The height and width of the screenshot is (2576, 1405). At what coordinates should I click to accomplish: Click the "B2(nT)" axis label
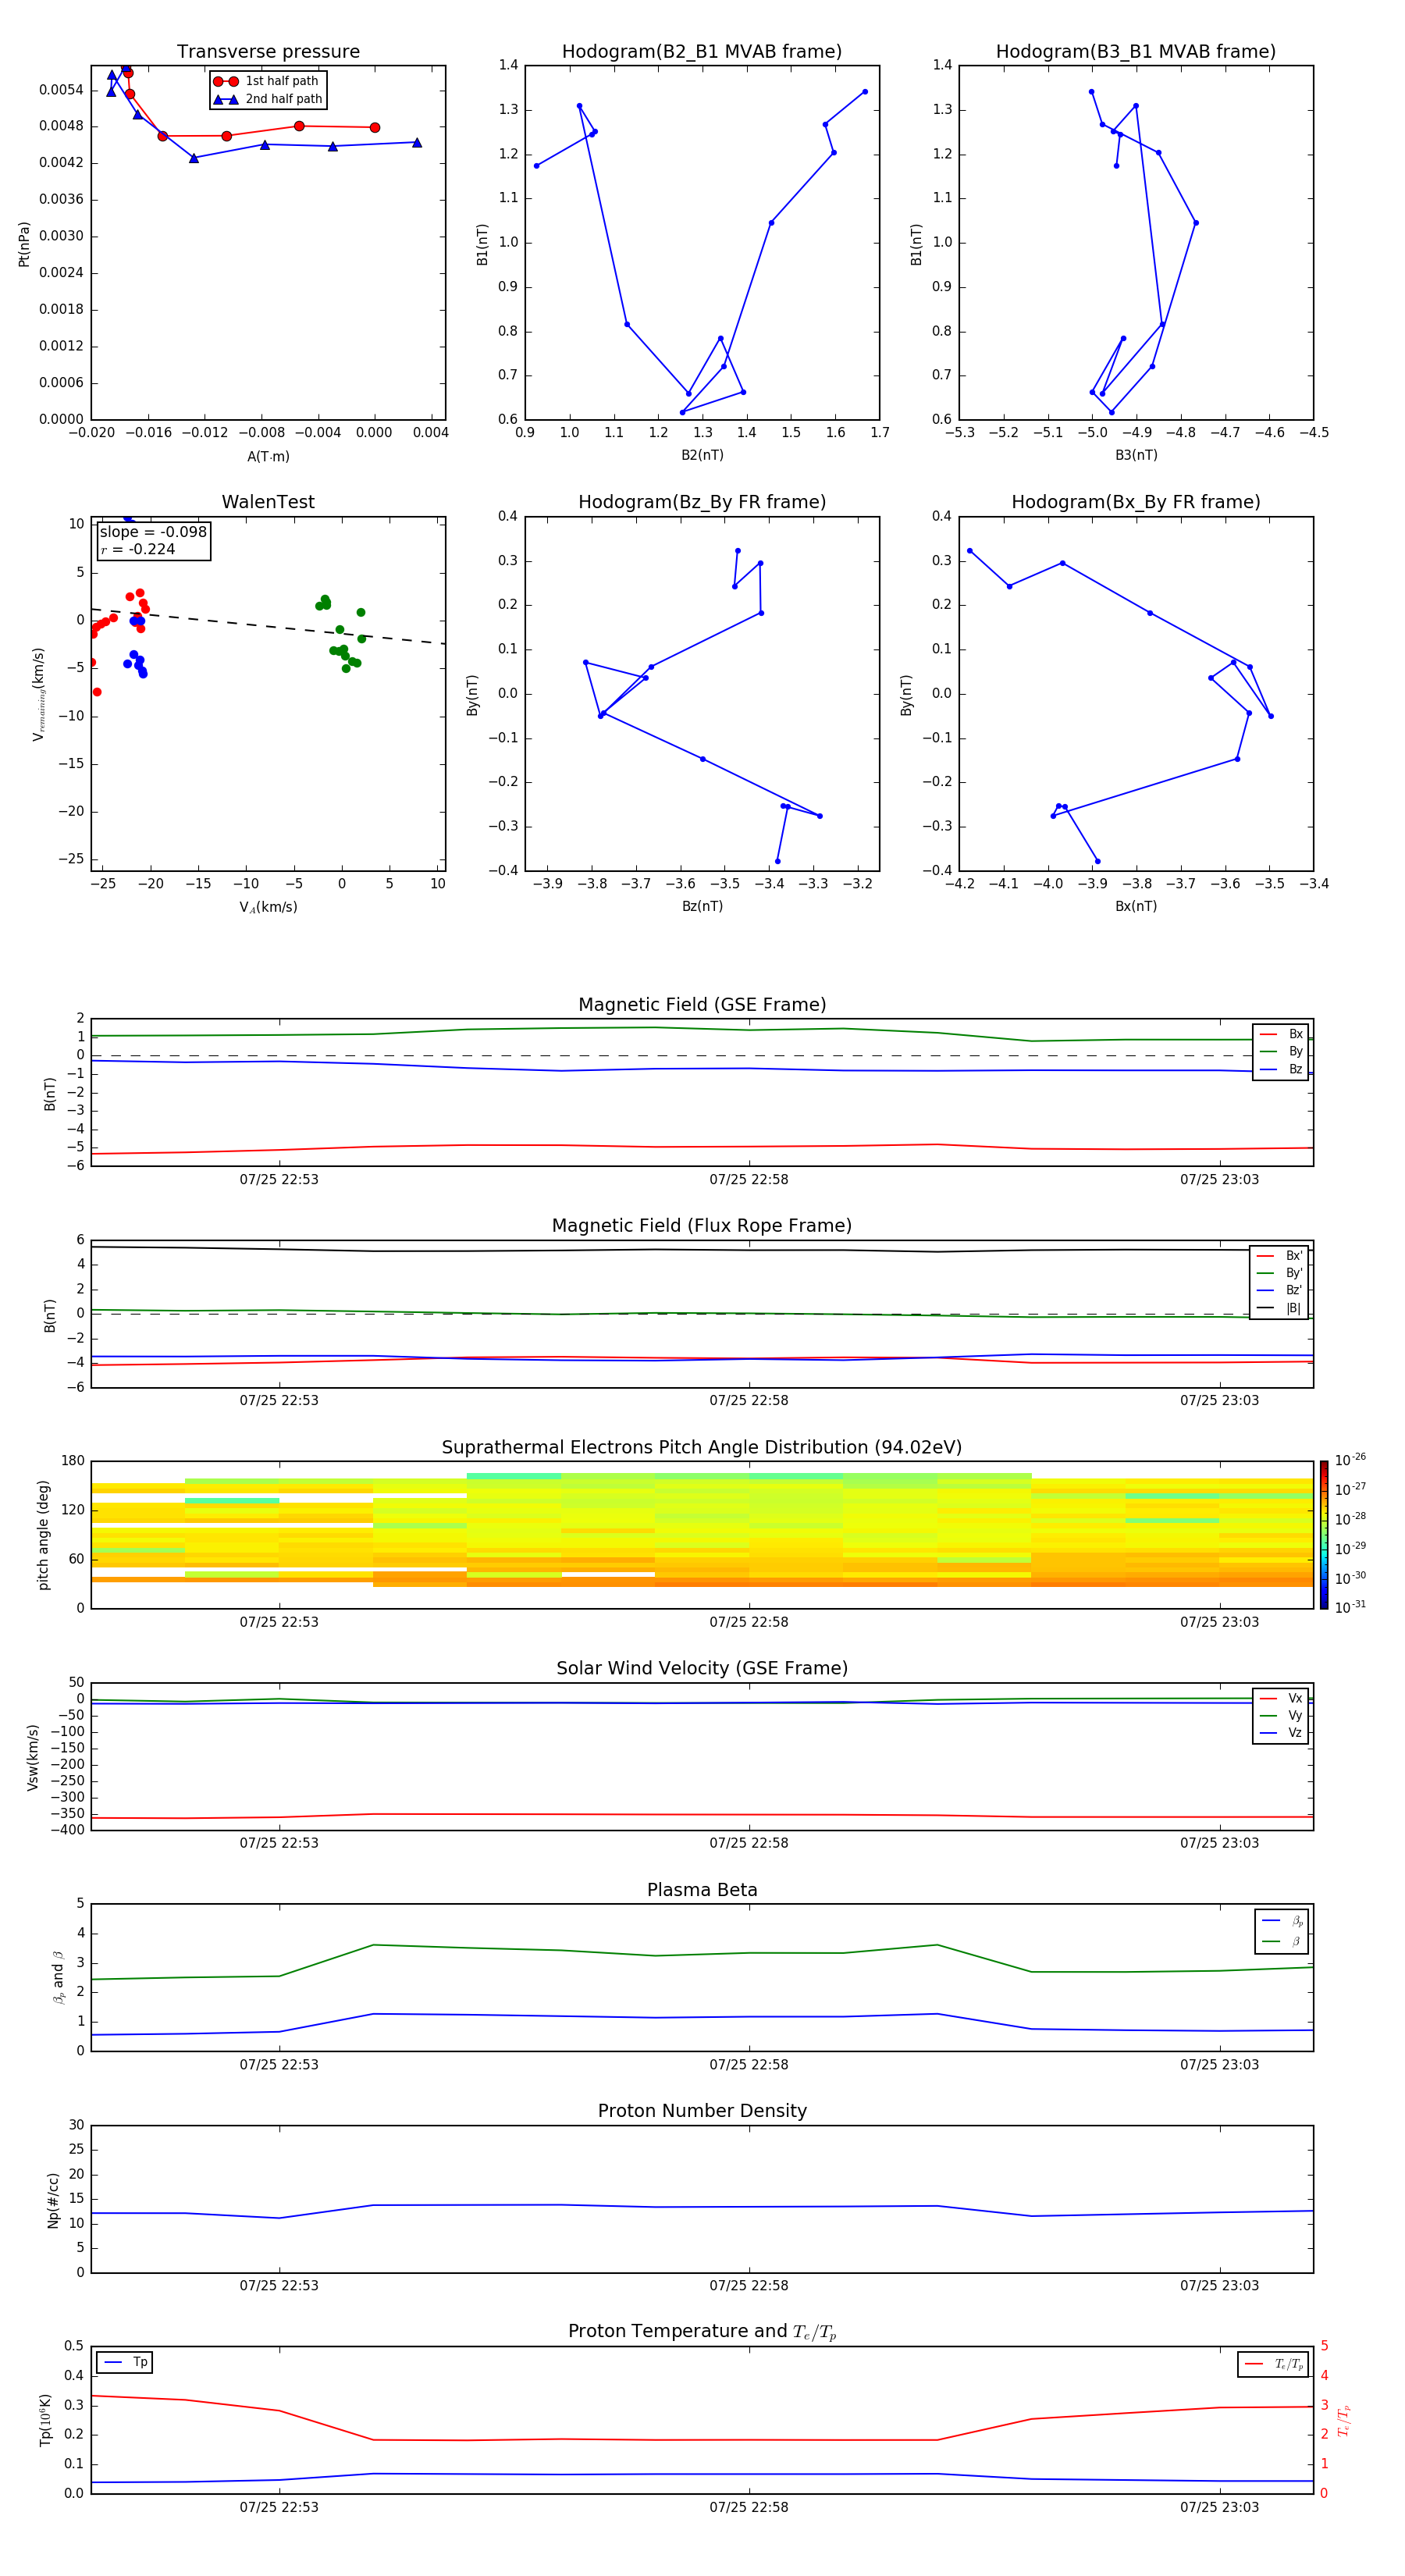click(702, 455)
